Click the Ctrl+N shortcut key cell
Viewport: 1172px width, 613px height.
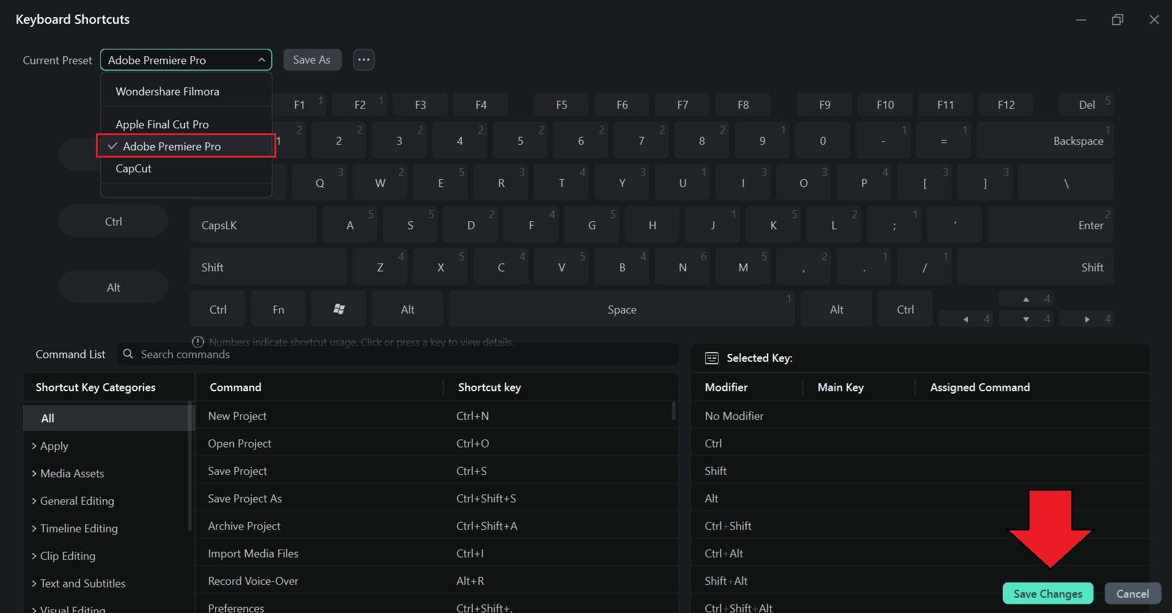click(x=472, y=416)
